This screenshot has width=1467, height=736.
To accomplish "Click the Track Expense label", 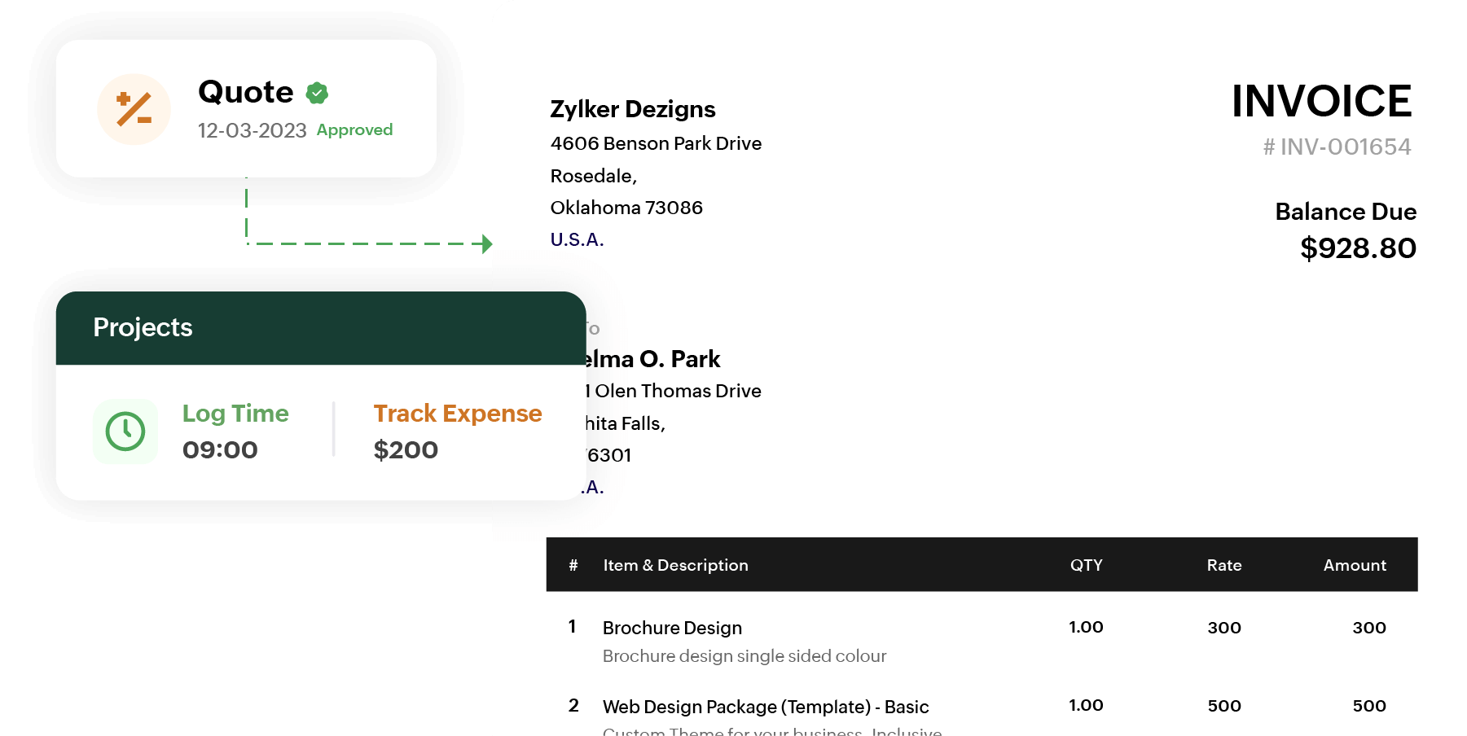I will [x=458, y=414].
